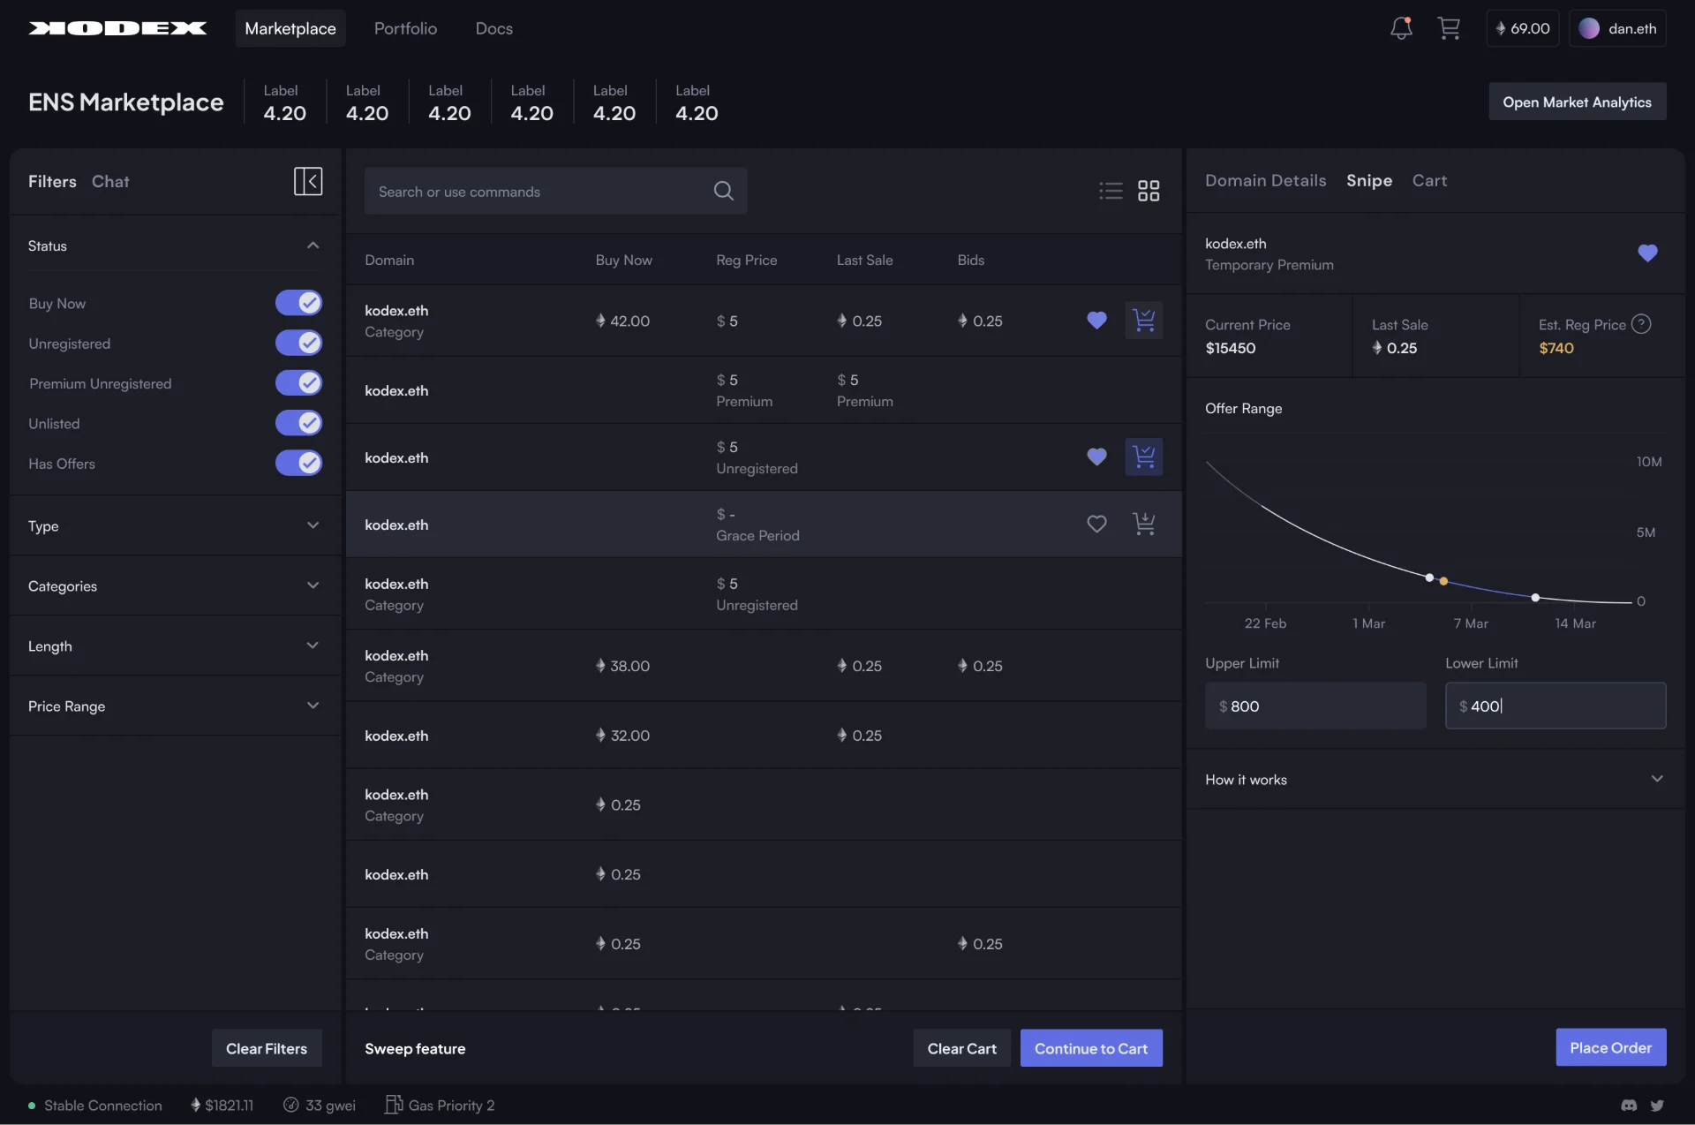Toggle off the Unregistered filter

[x=298, y=343]
